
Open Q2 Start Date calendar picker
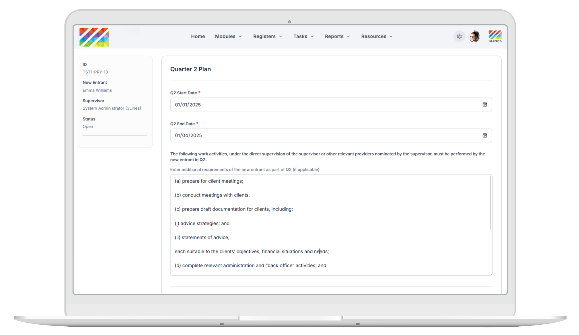[x=485, y=104]
